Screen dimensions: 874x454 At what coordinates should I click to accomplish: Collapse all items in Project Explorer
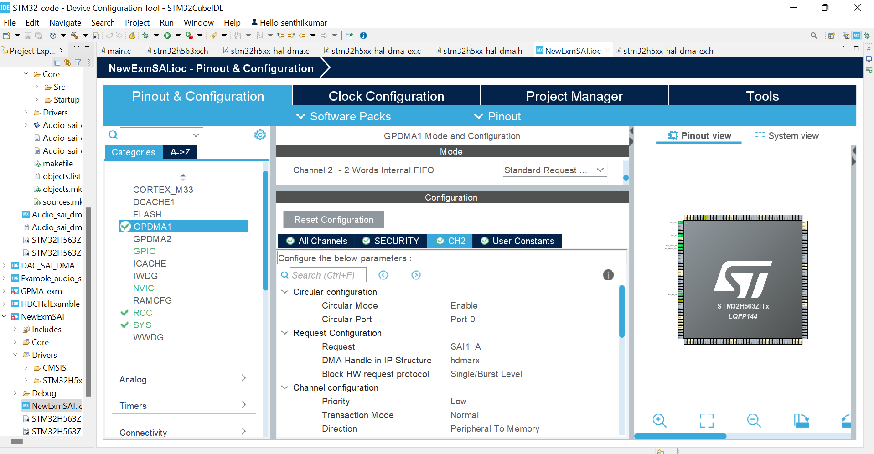[x=57, y=62]
